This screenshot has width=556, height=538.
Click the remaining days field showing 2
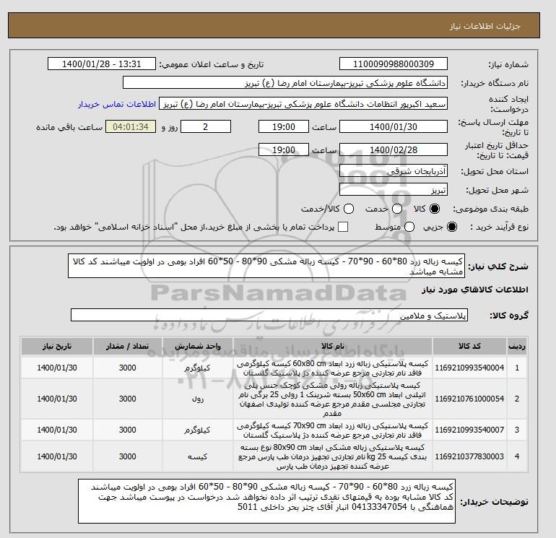pyautogui.click(x=206, y=126)
